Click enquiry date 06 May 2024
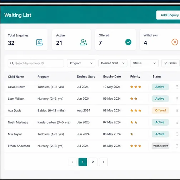The width and height of the screenshot is (180, 180). pos(112,134)
